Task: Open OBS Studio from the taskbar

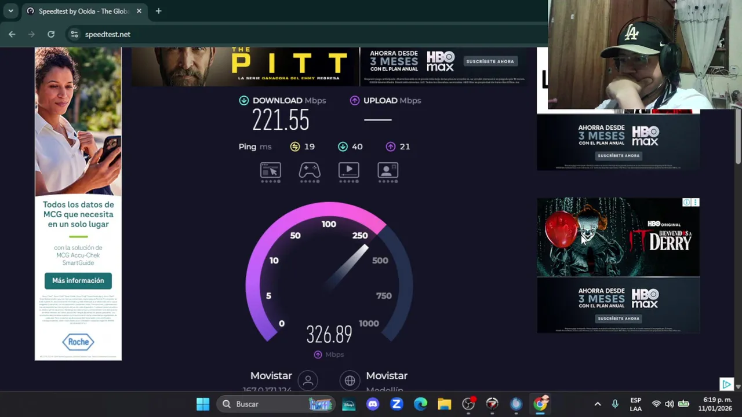Action: [468, 404]
